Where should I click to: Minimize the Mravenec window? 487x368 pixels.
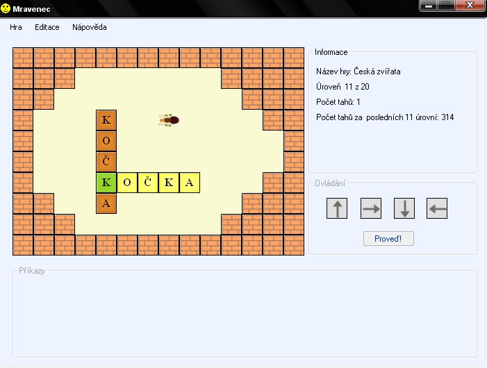tap(429, 6)
